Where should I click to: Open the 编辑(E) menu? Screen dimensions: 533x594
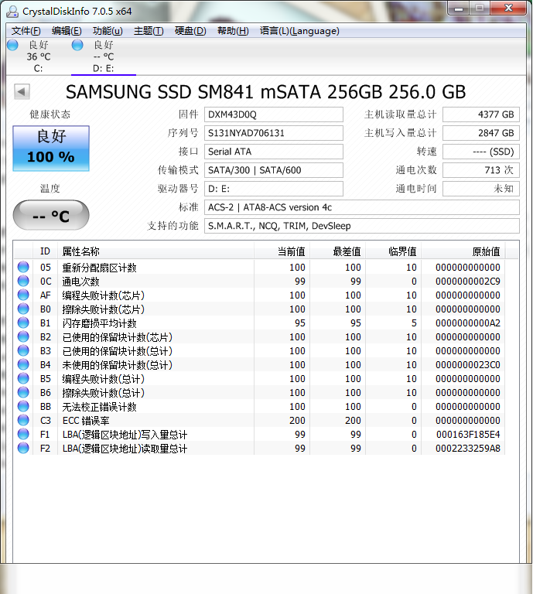point(67,31)
